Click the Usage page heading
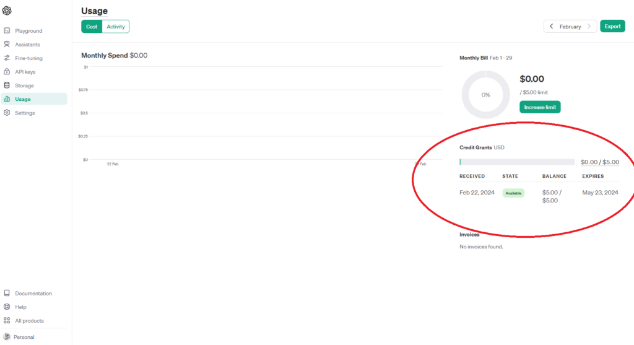The height and width of the screenshot is (345, 634). coord(94,11)
